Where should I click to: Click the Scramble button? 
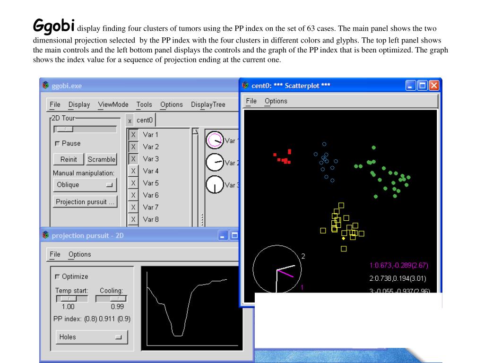[x=101, y=159]
